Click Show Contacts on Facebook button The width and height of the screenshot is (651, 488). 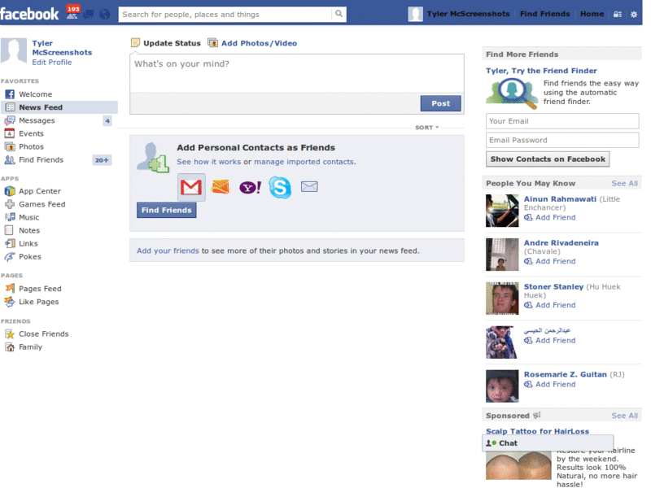click(x=548, y=159)
